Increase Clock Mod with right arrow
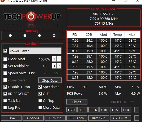The height and width of the screenshot is (122, 142). pyautogui.click(x=59, y=59)
